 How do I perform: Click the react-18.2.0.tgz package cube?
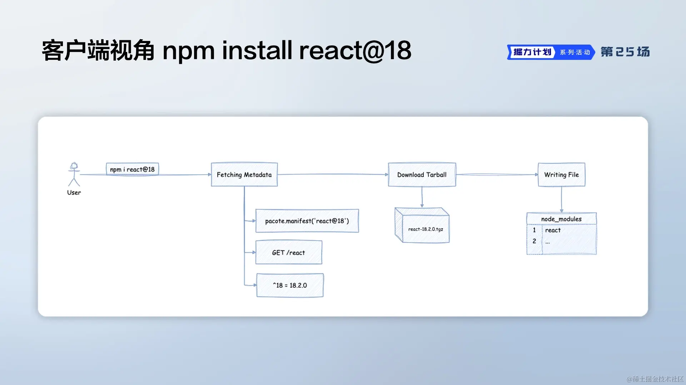tap(422, 225)
